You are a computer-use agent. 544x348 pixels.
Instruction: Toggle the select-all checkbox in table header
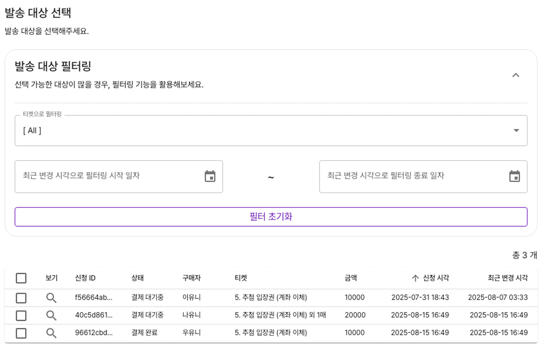[x=21, y=278]
